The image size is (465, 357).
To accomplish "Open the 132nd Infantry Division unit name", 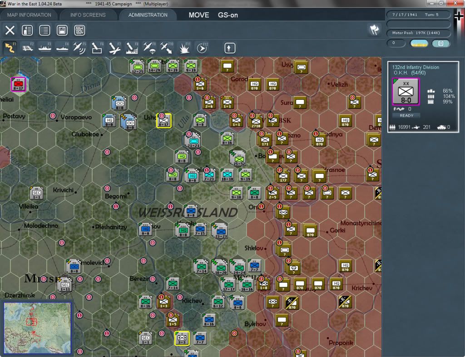I will click(x=416, y=67).
